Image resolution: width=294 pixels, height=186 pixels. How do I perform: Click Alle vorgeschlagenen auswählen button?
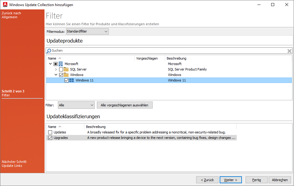click(125, 105)
